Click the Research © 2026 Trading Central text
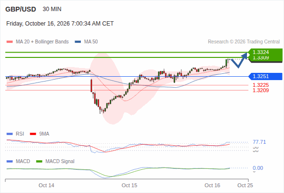The image size is (284, 193). coord(244,42)
